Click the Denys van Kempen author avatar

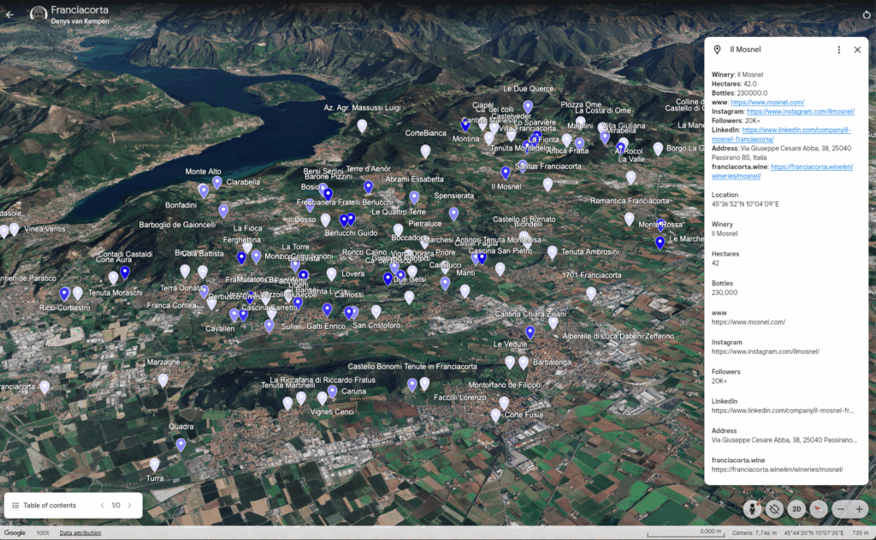(x=38, y=15)
